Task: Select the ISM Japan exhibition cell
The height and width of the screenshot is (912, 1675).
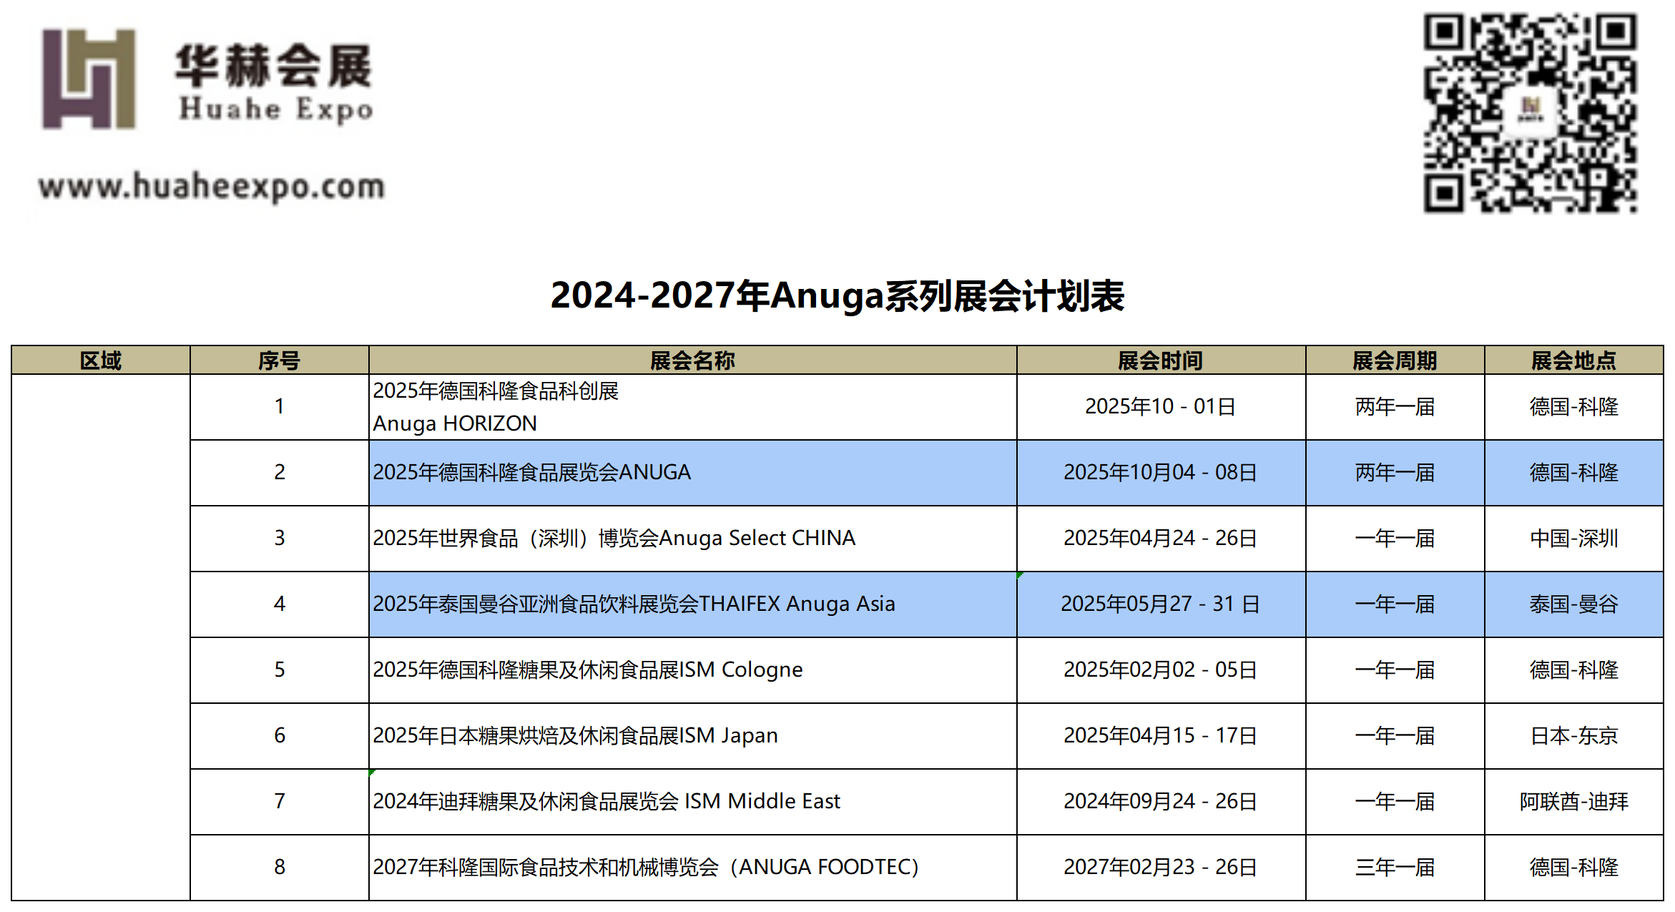Action: click(x=693, y=736)
